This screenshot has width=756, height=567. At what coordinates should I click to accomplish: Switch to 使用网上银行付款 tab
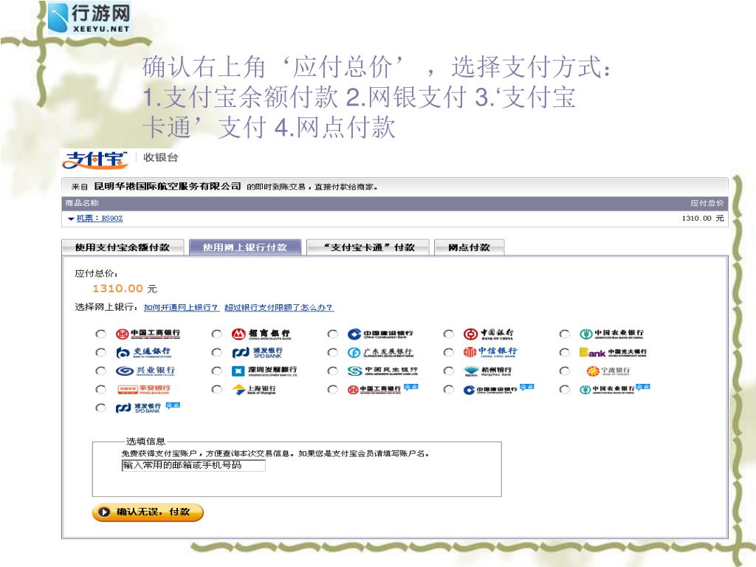(245, 247)
